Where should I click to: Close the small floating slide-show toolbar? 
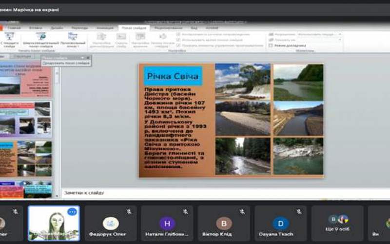pos(88,58)
